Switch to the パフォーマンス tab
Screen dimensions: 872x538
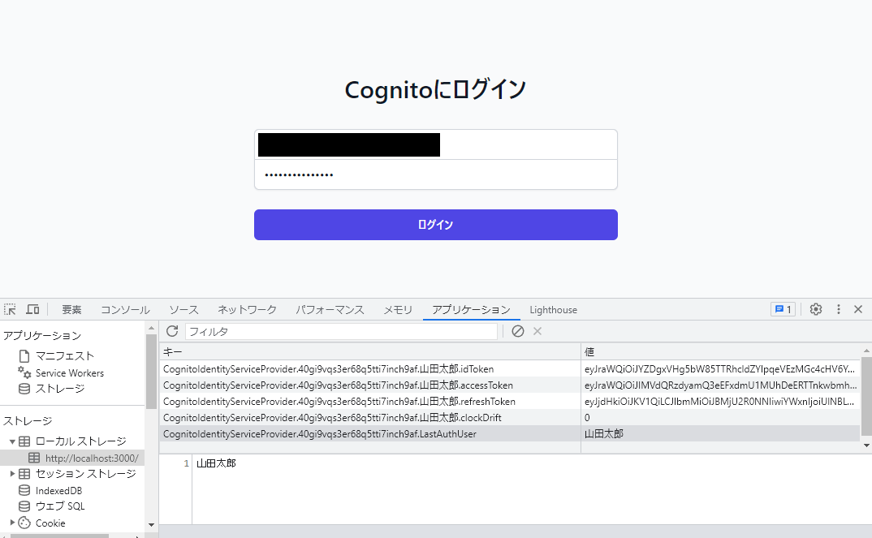tap(330, 309)
